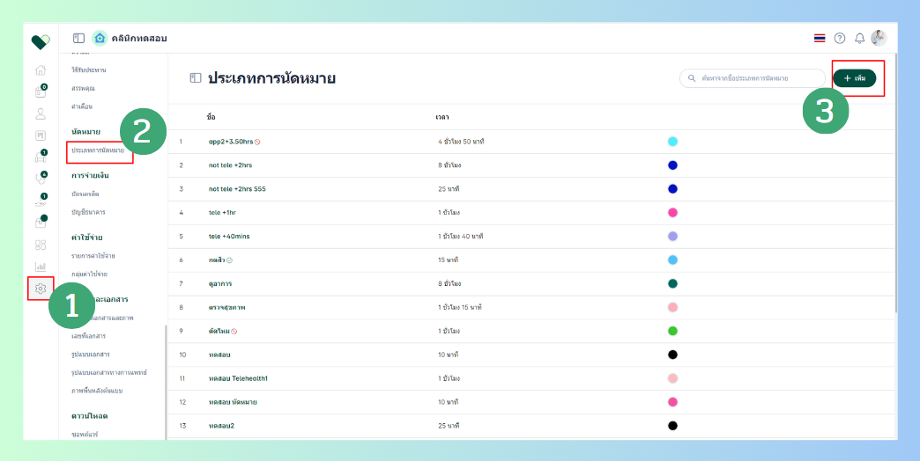Open the box icon with green dot badge
Viewport: 920px width, 461px height.
tap(41, 223)
